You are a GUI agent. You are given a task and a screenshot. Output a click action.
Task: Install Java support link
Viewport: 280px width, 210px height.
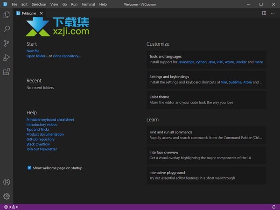(211, 62)
